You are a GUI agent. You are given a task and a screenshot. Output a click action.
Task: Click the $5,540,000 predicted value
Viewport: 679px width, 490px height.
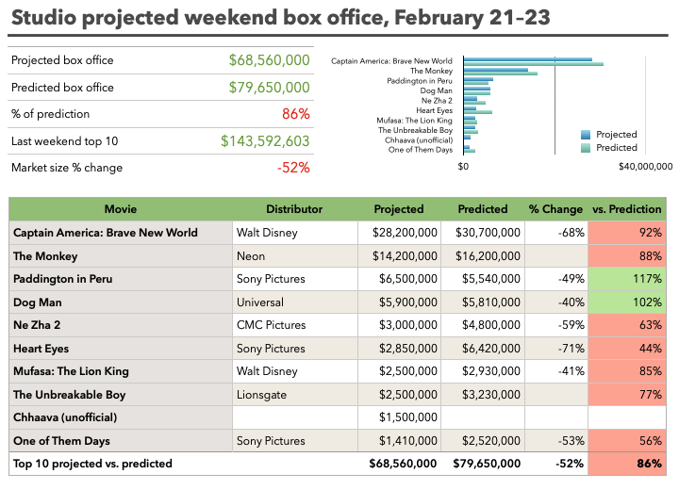pos(491,279)
